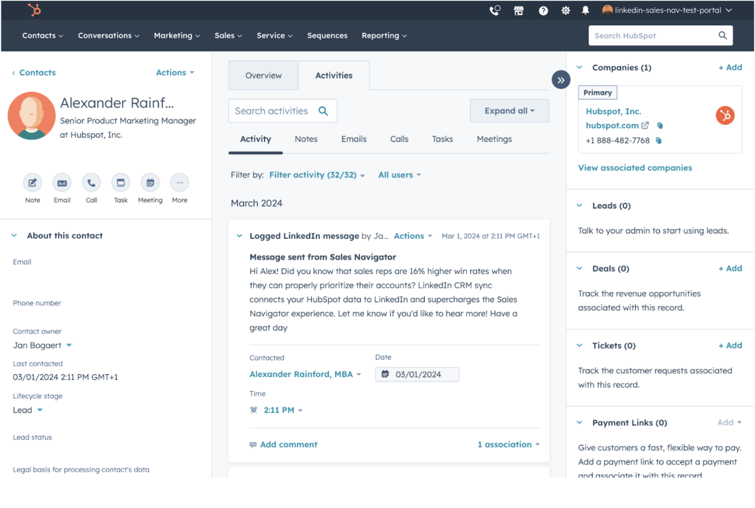Collapse the Deals (0) section
This screenshot has height=508, width=755.
(579, 268)
